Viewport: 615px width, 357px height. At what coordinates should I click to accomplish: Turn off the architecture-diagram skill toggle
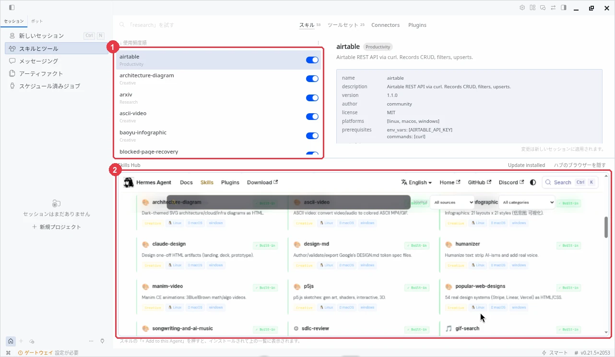pos(312,79)
